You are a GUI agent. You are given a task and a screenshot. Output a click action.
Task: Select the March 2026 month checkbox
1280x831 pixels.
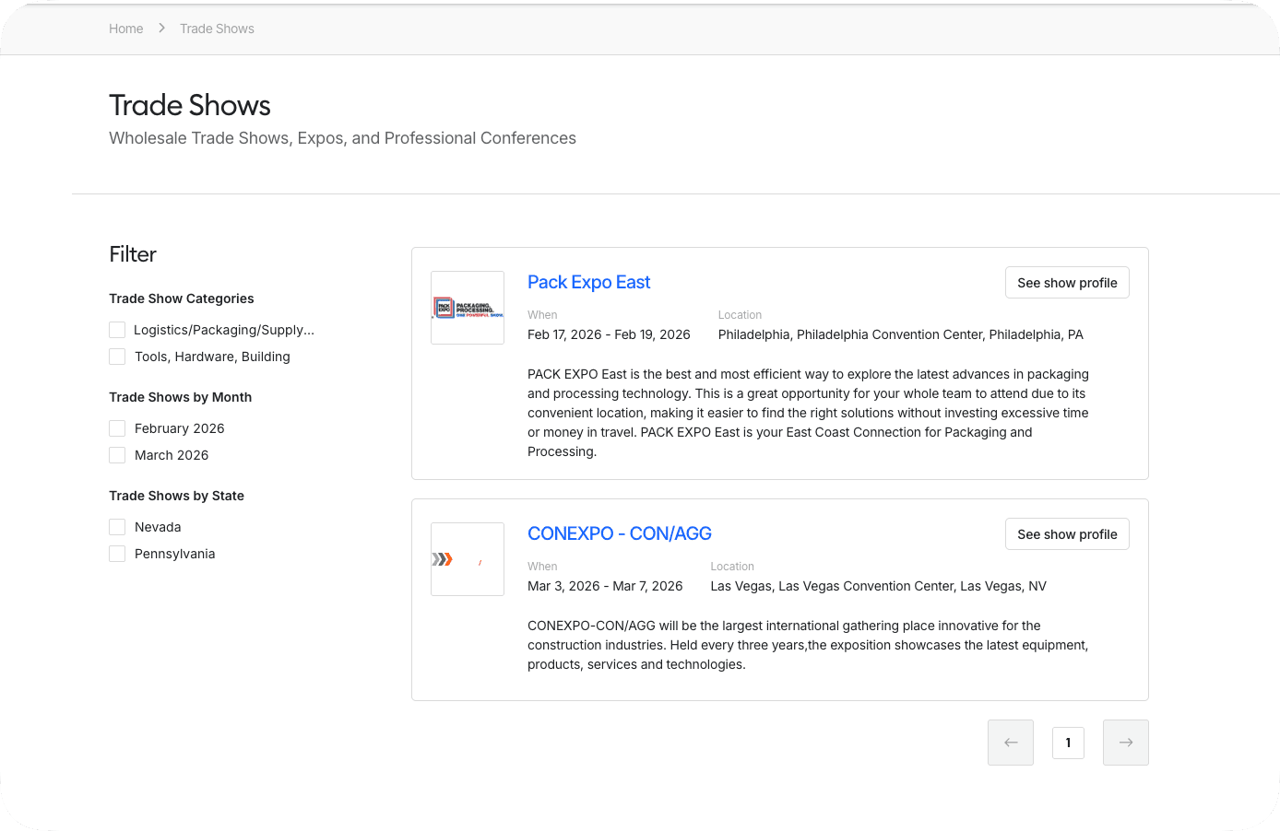[x=117, y=455]
